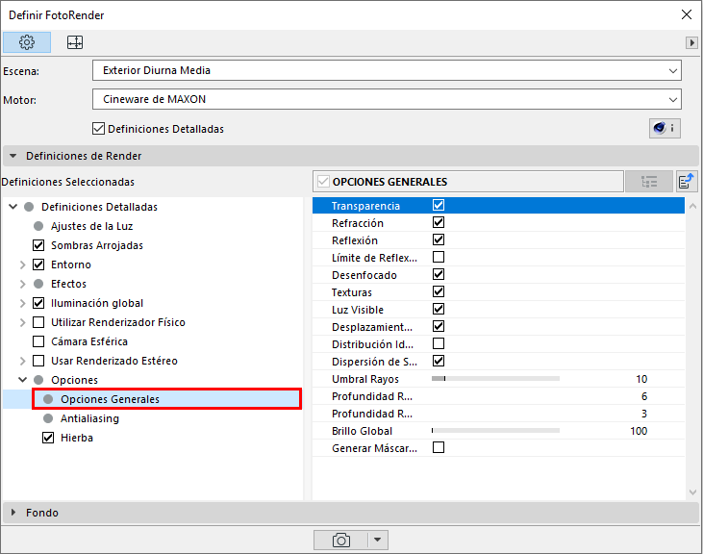Image resolution: width=703 pixels, height=554 pixels.
Task: Click the export settings icon with blue arrow
Action: point(687,182)
